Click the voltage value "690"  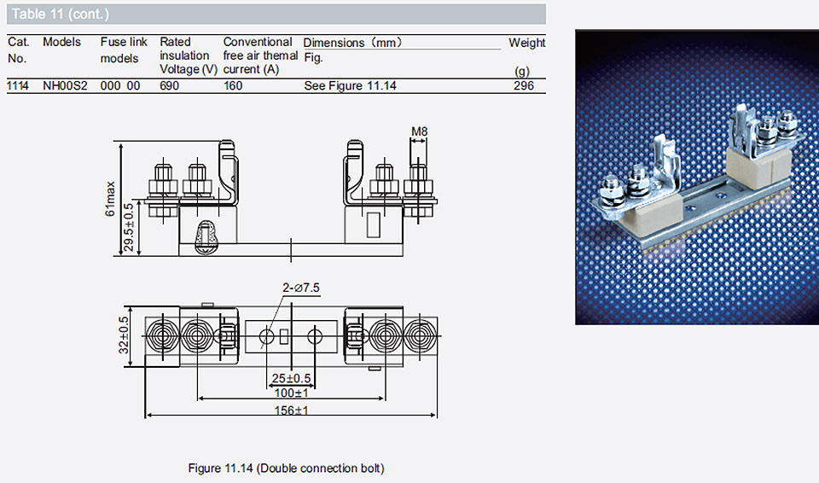click(169, 85)
